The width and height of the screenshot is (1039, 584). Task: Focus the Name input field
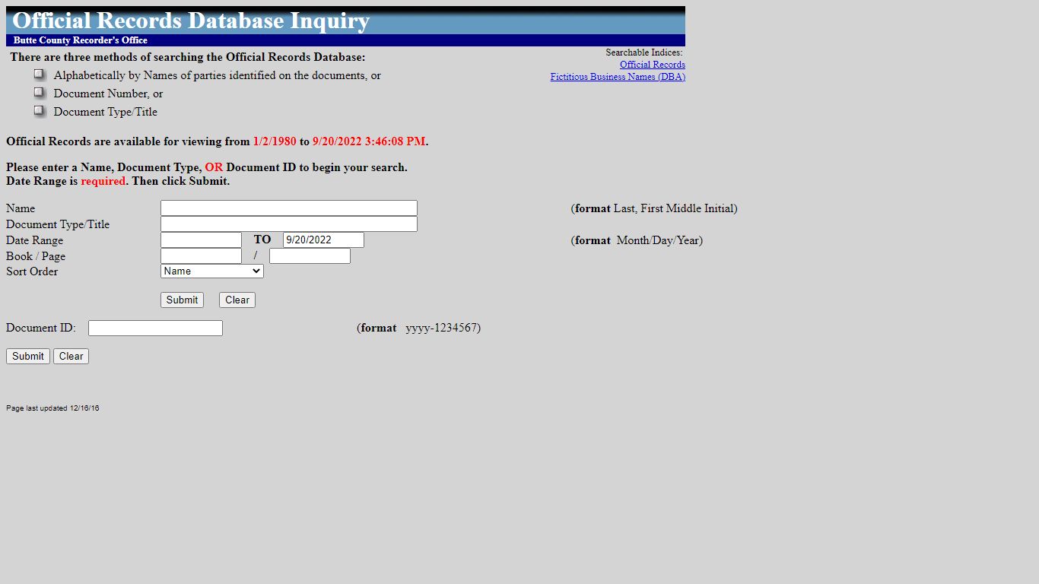289,208
